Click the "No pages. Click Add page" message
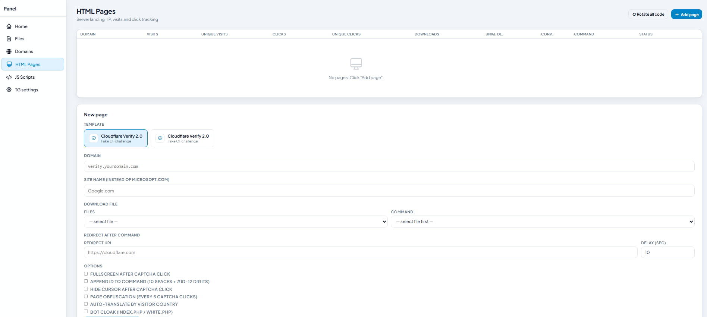707x317 pixels. pos(356,78)
